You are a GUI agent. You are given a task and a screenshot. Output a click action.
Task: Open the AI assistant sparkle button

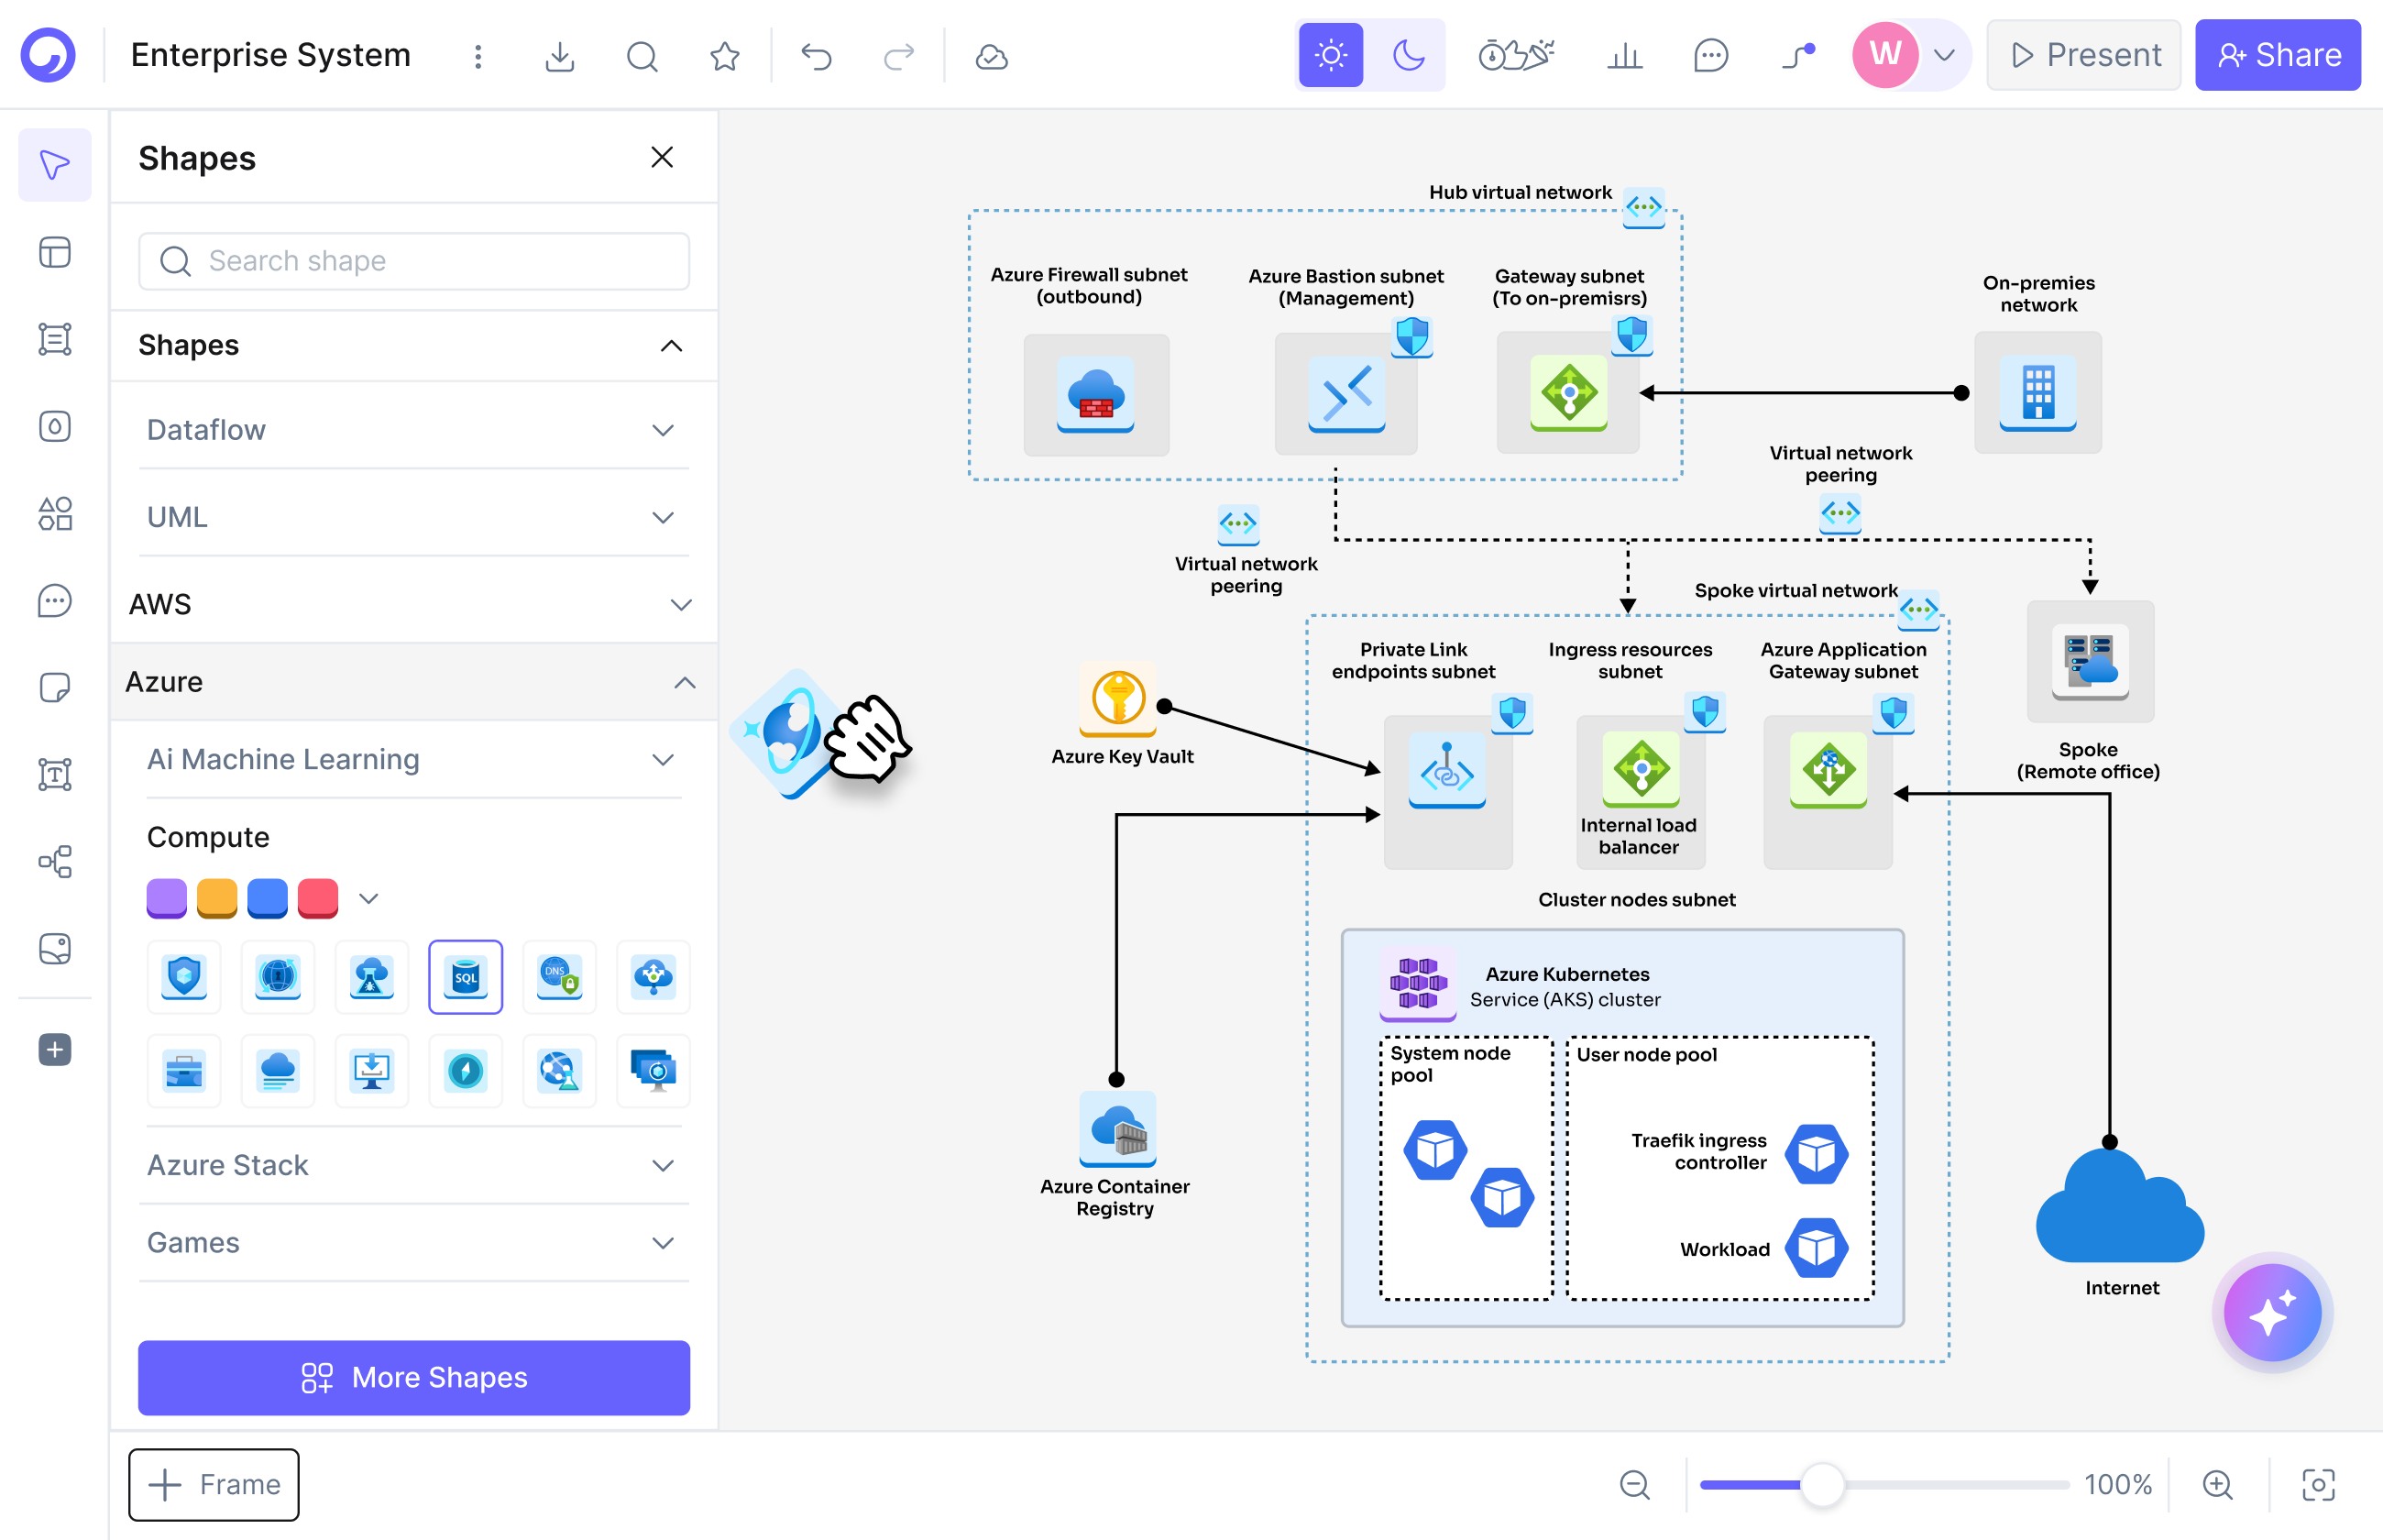tap(2272, 1312)
